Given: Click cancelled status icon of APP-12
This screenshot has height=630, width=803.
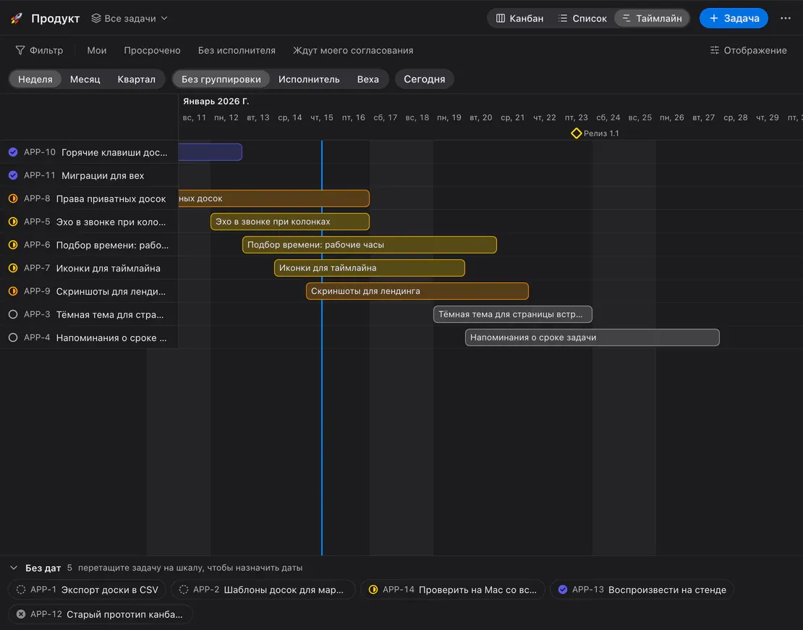Looking at the screenshot, I should [21, 614].
